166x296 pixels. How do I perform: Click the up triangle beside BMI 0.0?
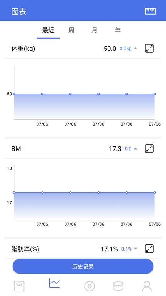(136, 149)
